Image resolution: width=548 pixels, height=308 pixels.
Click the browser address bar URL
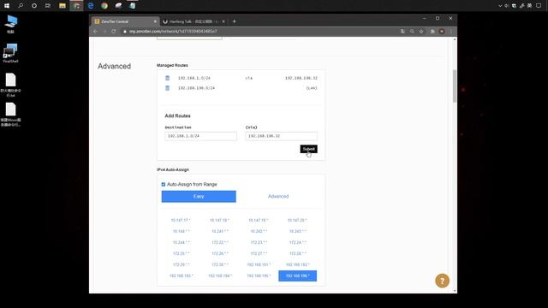click(x=173, y=32)
